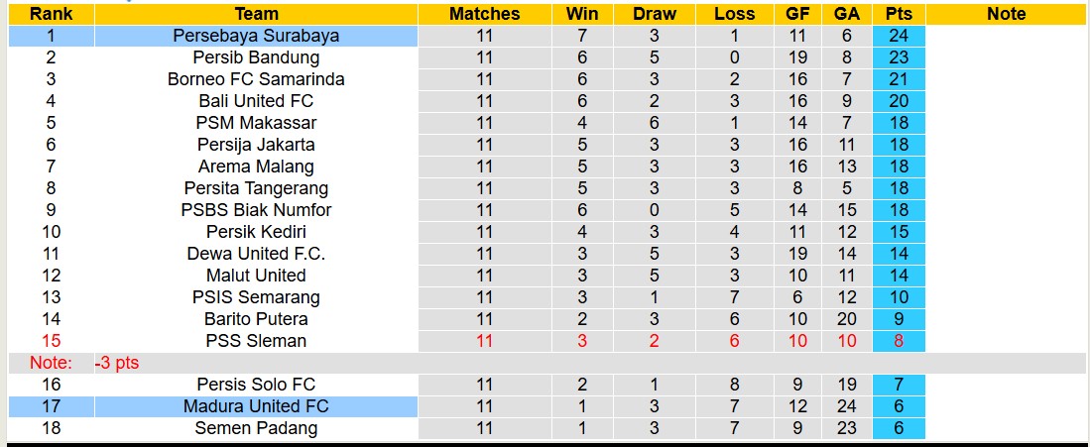
Task: Click Persebaya Surabaya's 24 points cell
Action: pos(899,36)
